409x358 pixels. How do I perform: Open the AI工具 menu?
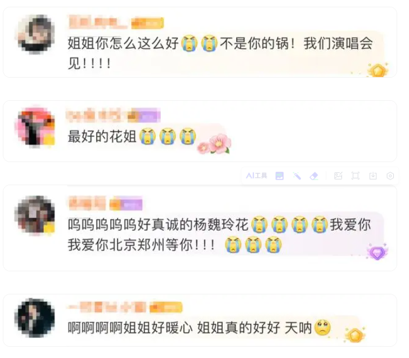pyautogui.click(x=257, y=176)
